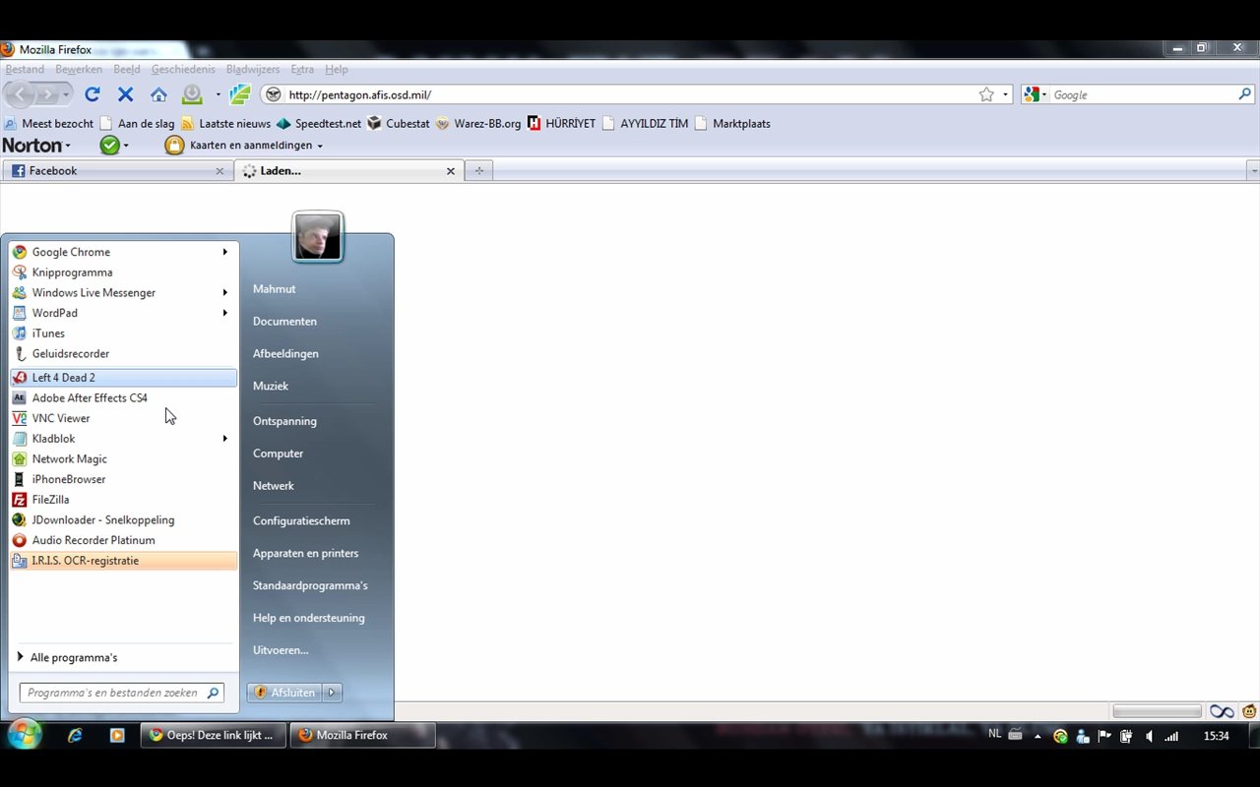
Task: Click the Start menu search field
Action: coord(122,693)
